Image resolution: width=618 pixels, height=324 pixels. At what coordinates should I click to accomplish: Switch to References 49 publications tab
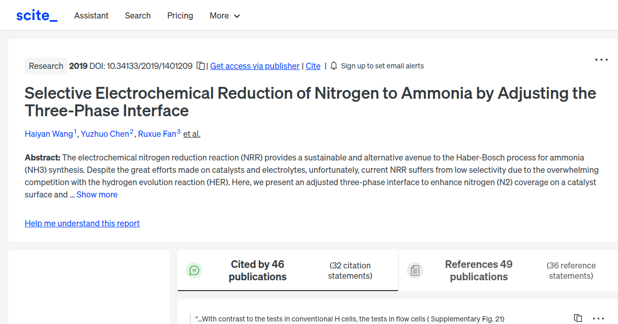(478, 270)
